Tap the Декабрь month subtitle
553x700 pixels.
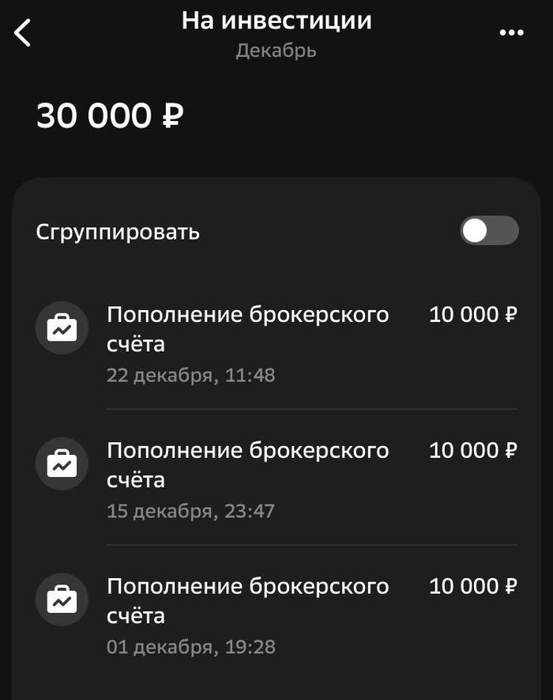pos(276,51)
